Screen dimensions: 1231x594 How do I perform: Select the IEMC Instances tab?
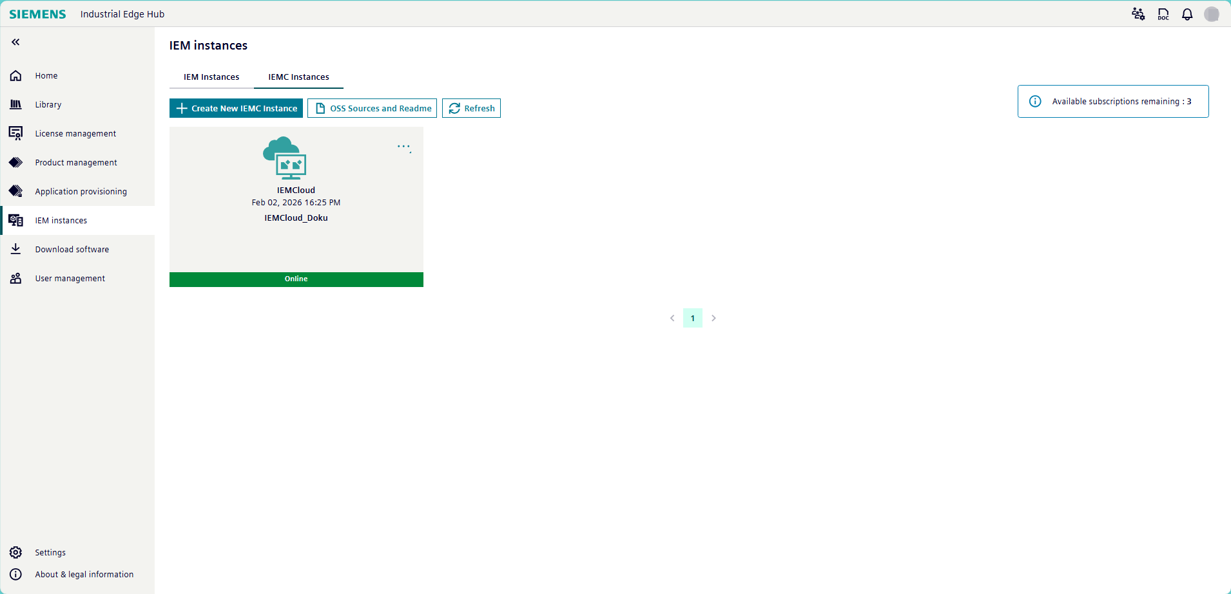coord(298,77)
